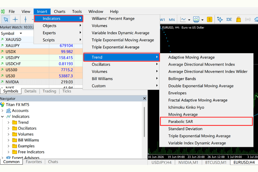The height and width of the screenshot is (172, 258).
Task: Select the arrow cursor tool in toolbar
Action: (x=6, y=19)
